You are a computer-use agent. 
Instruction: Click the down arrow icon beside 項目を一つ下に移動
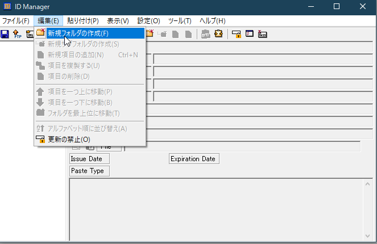pos(40,103)
